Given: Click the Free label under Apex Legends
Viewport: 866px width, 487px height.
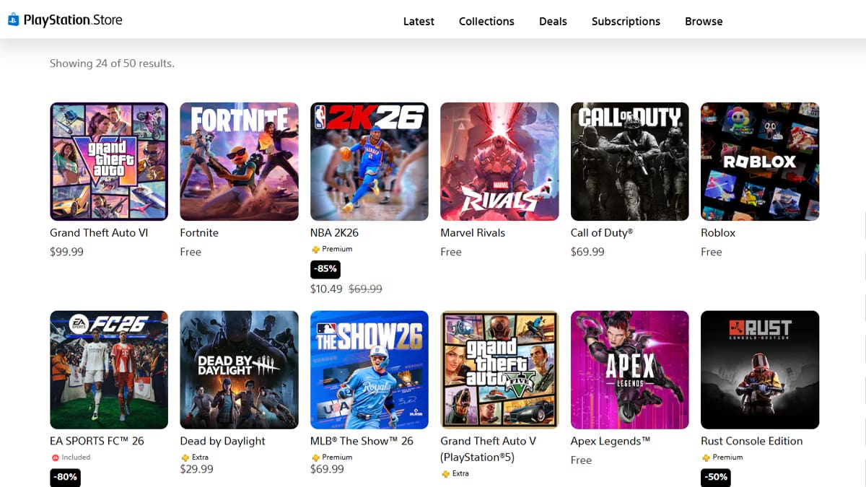Looking at the screenshot, I should pyautogui.click(x=581, y=460).
